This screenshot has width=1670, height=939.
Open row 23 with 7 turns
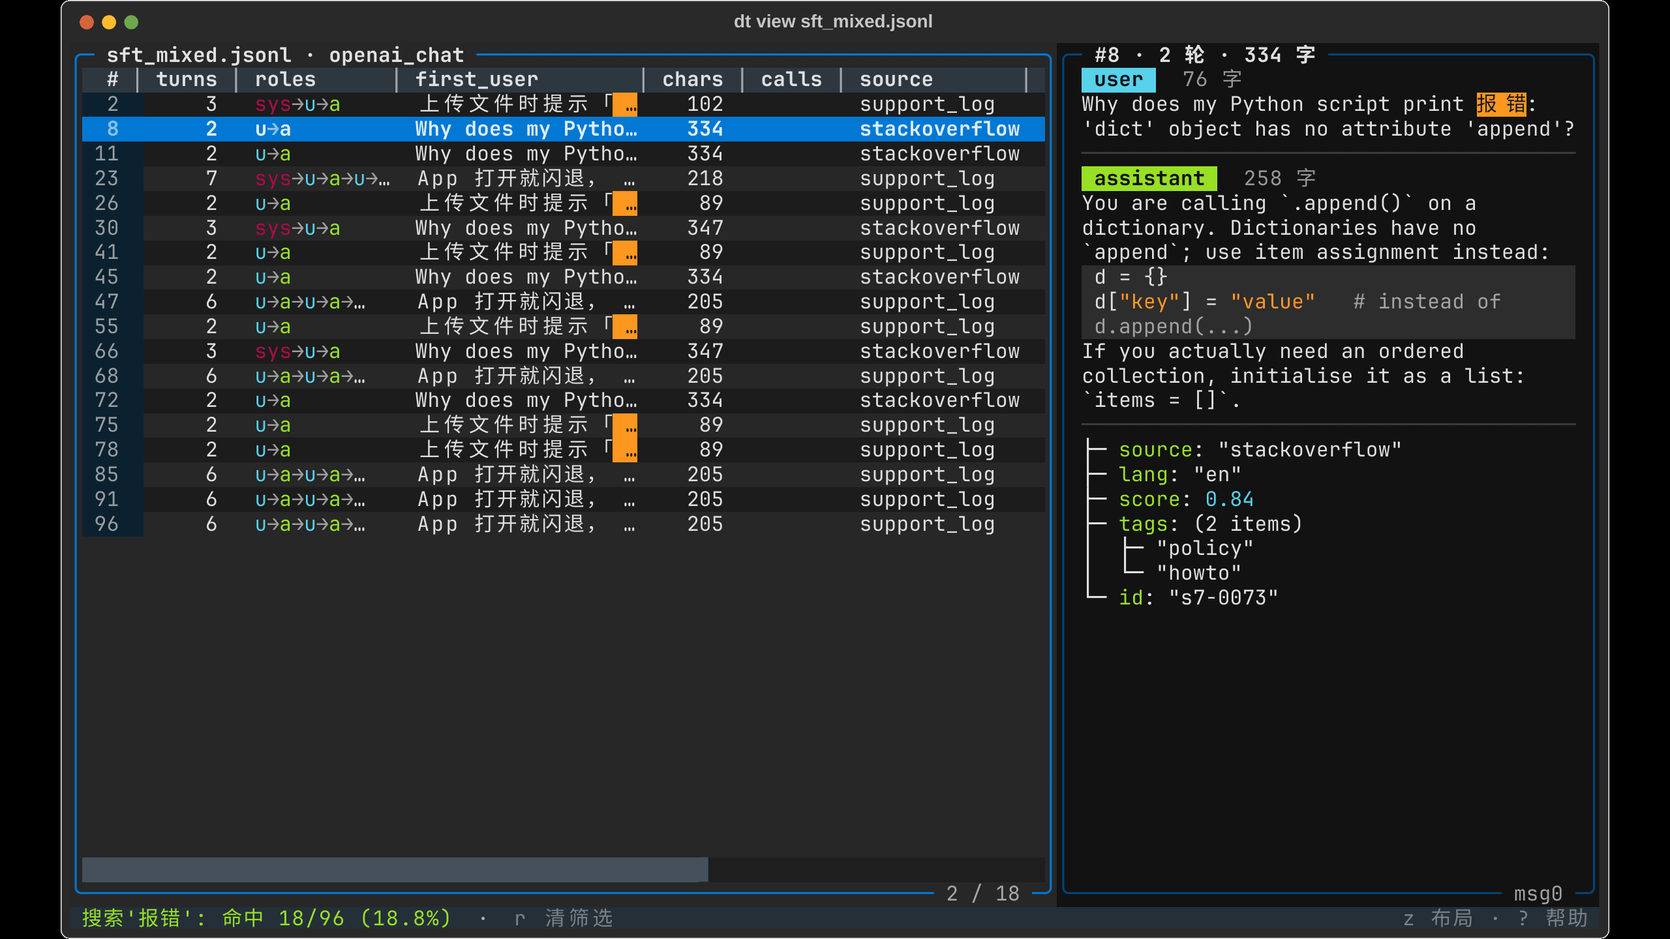(563, 179)
